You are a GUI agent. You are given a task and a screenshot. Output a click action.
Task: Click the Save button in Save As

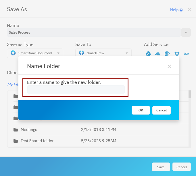coord(161,167)
